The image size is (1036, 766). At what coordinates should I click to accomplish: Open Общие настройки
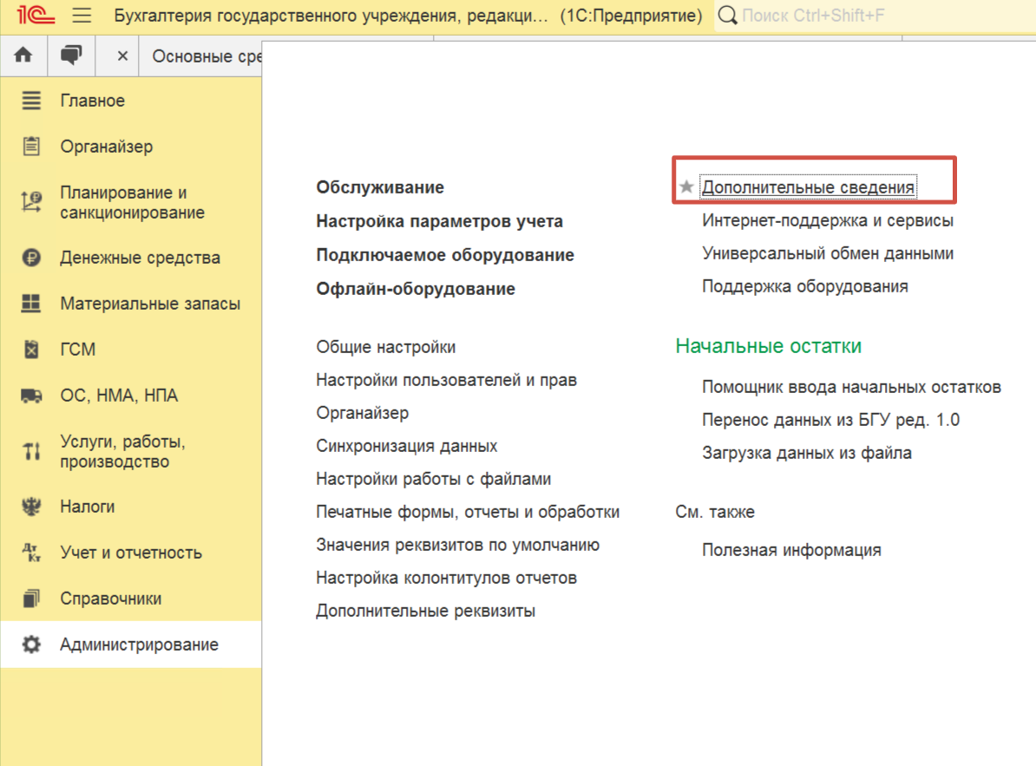[386, 347]
